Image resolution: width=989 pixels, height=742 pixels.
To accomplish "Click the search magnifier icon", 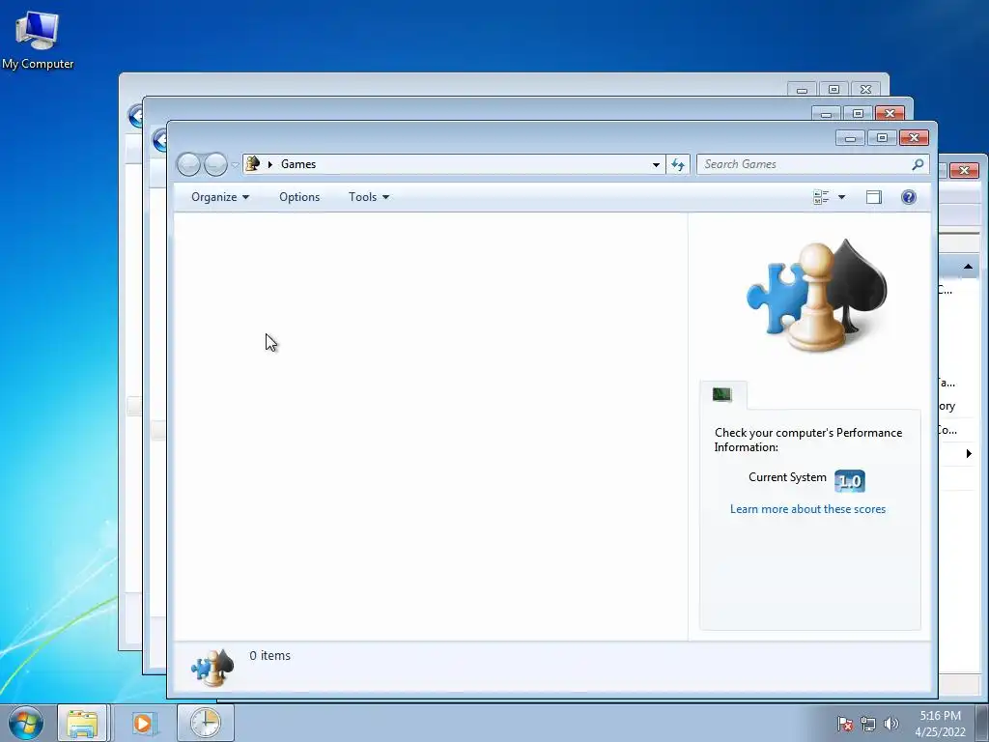I will pos(918,164).
